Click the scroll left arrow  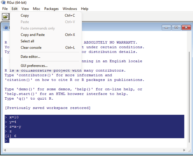[5, 150]
